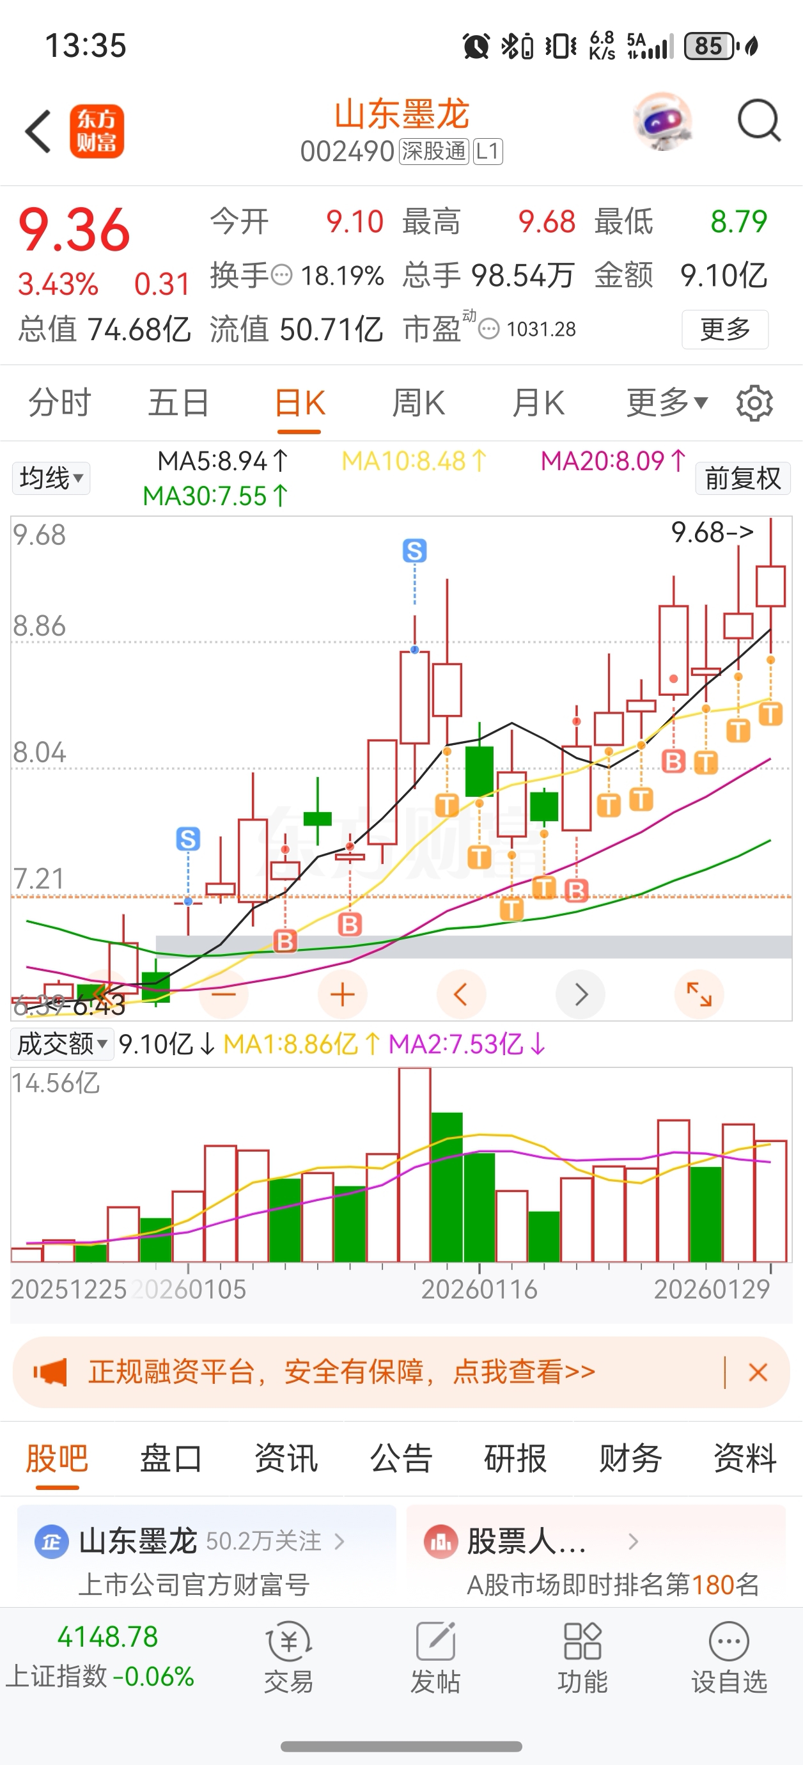Tap the L1 level tag

(x=488, y=152)
